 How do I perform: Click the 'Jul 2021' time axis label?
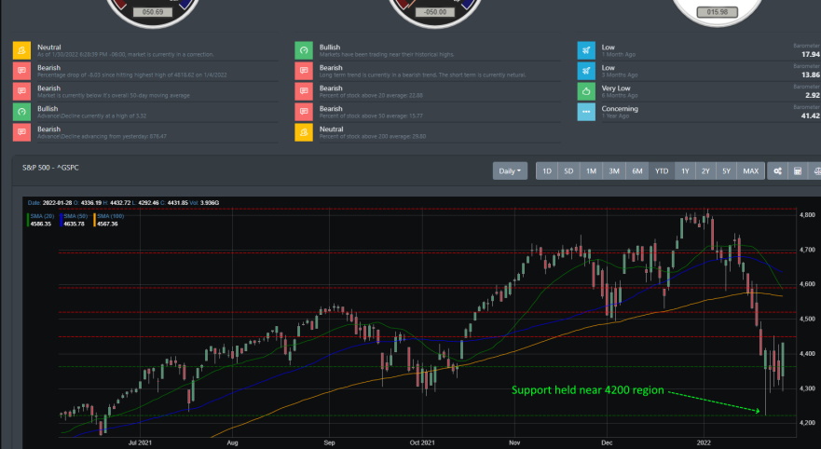140,442
